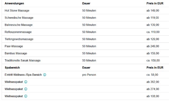Screen dimensions: 169x101
Task: Click the Spabereich section header
Action: [12, 68]
